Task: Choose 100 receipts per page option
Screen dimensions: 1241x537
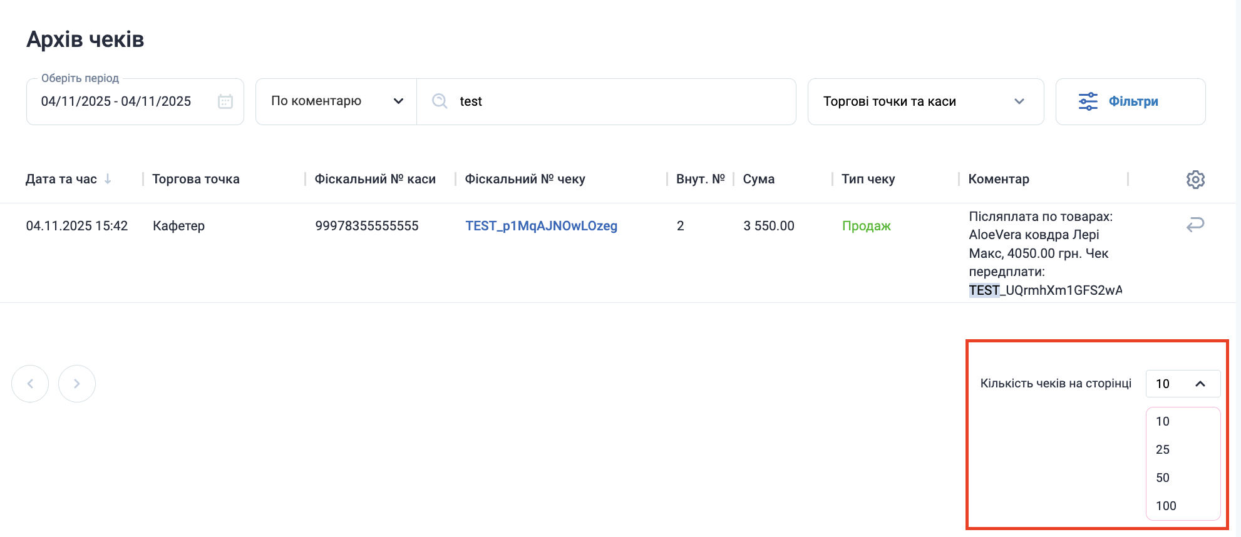Action: point(1166,506)
